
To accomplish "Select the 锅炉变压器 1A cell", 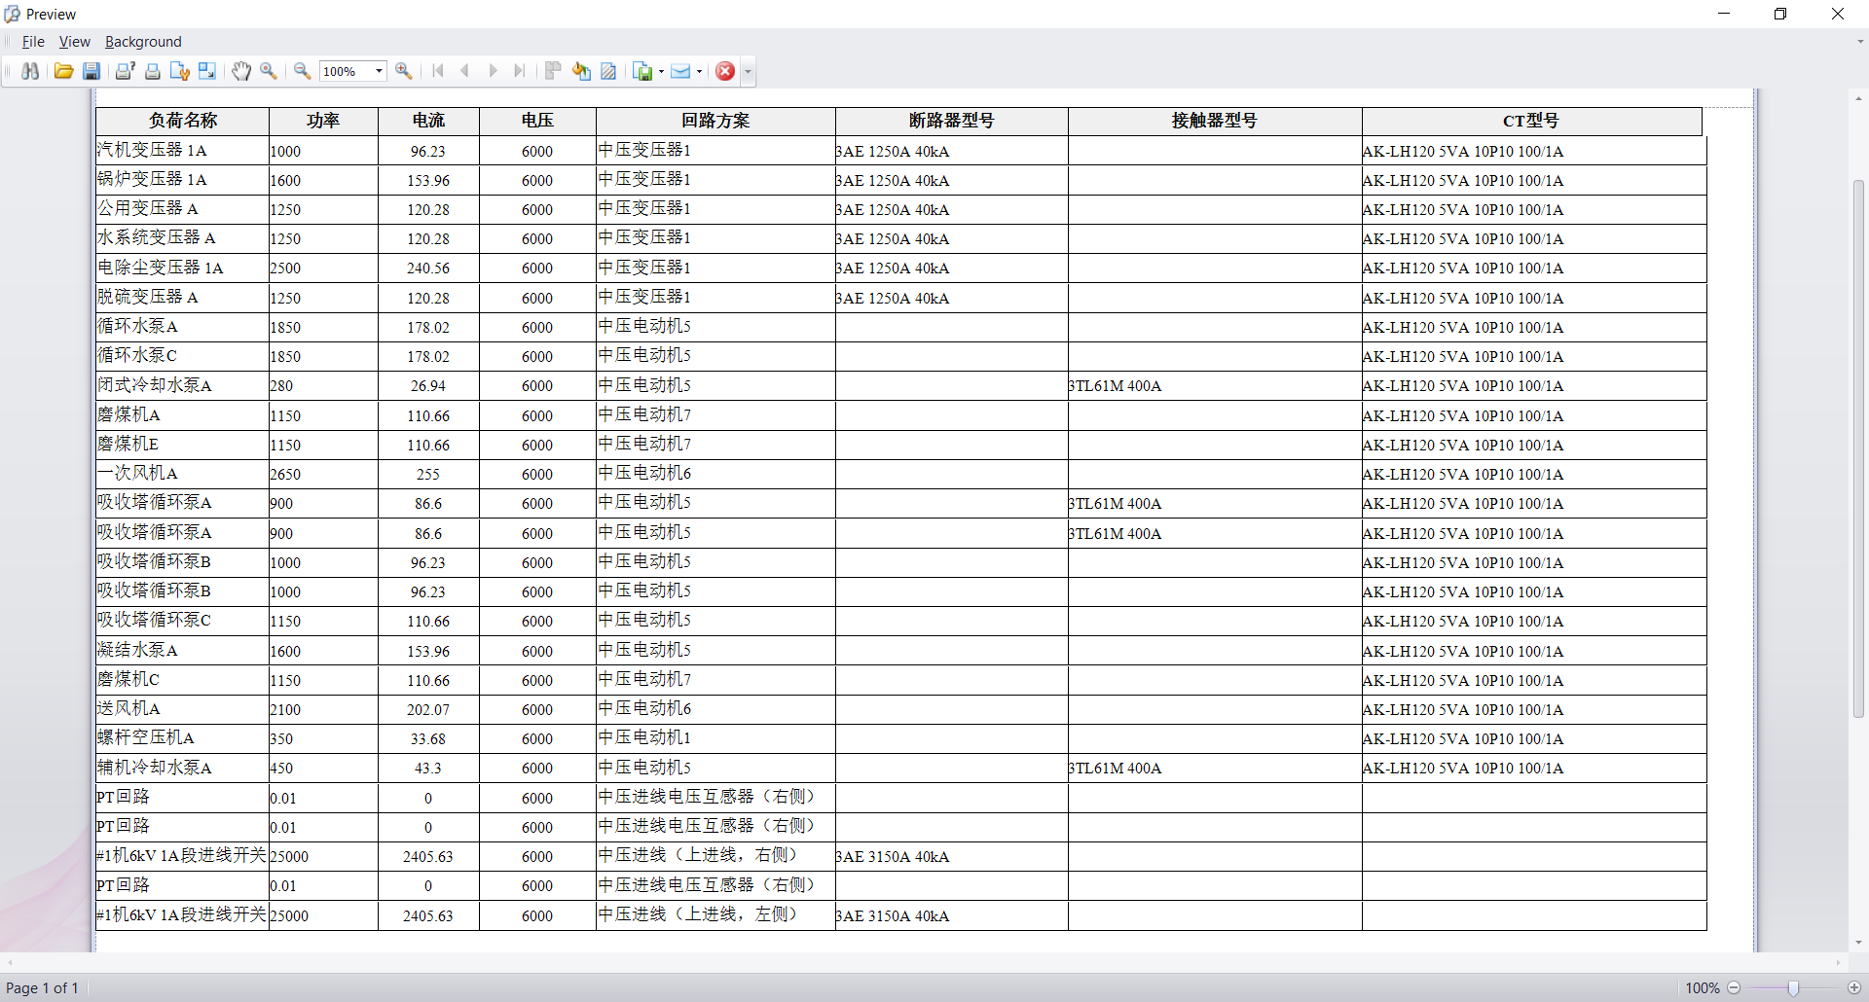I will (x=182, y=180).
